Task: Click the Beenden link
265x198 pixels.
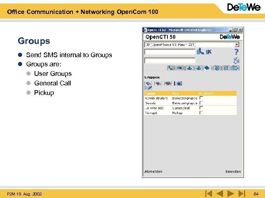Action: (233, 172)
